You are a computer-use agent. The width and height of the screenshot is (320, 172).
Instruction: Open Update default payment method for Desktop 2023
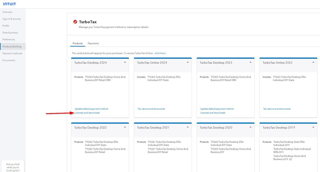(217, 109)
